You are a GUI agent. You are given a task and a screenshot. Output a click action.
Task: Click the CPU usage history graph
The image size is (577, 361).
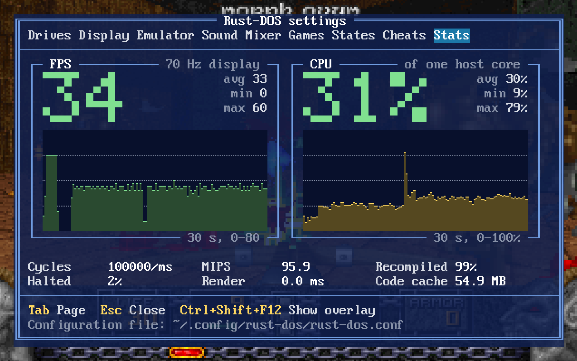coord(415,180)
